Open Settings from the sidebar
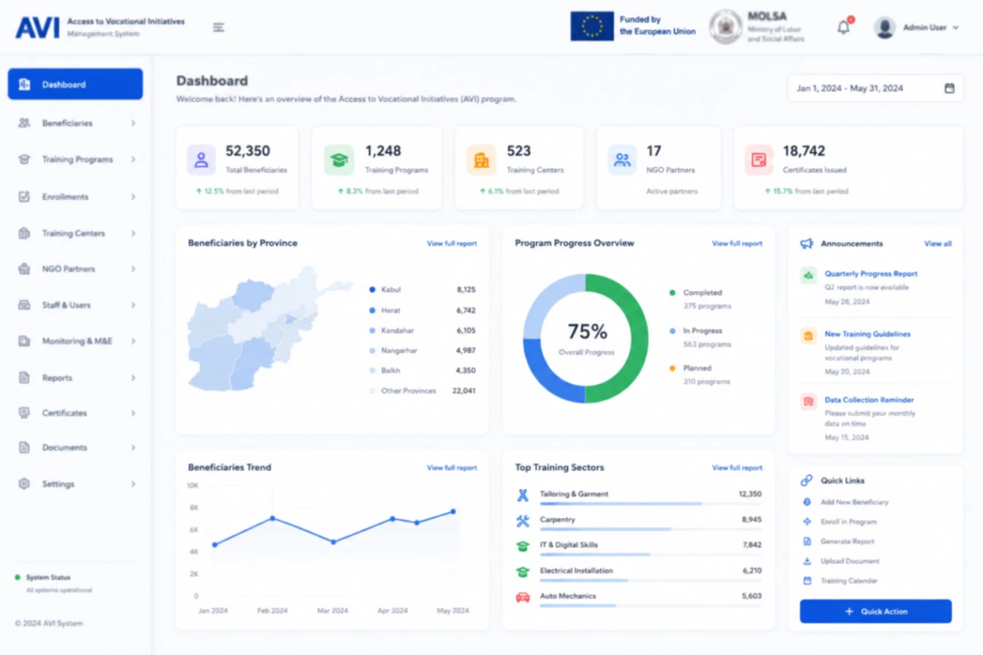The width and height of the screenshot is (983, 655). click(x=75, y=484)
